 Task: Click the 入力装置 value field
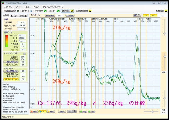point(23,44)
